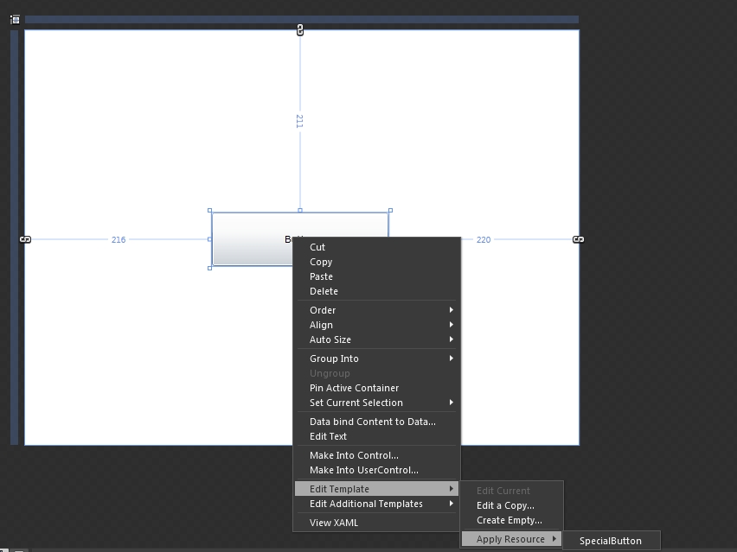This screenshot has height=552, width=737.
Task: Choose Cut from the context menu
Action: click(x=317, y=247)
